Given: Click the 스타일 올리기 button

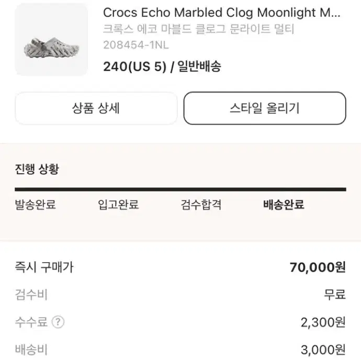Looking at the screenshot, I should point(265,108).
